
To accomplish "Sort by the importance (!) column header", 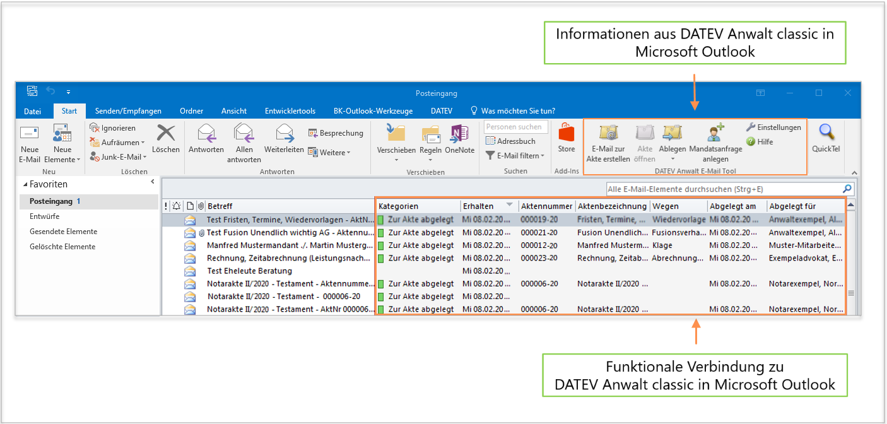I will (x=166, y=206).
